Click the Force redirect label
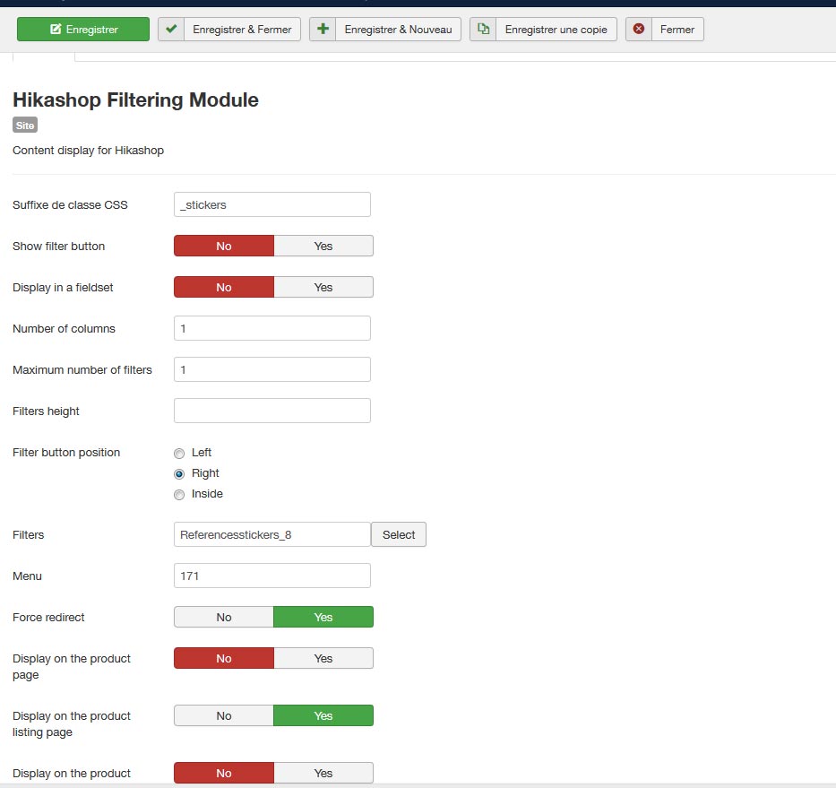 click(x=48, y=617)
